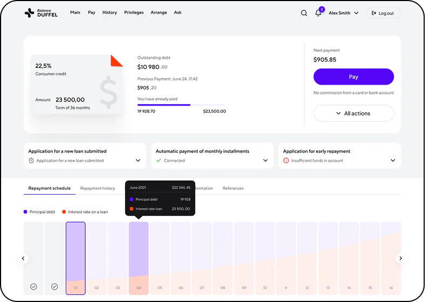
Task: Click the alarm clock icon in loan application card
Action: [x=31, y=161]
